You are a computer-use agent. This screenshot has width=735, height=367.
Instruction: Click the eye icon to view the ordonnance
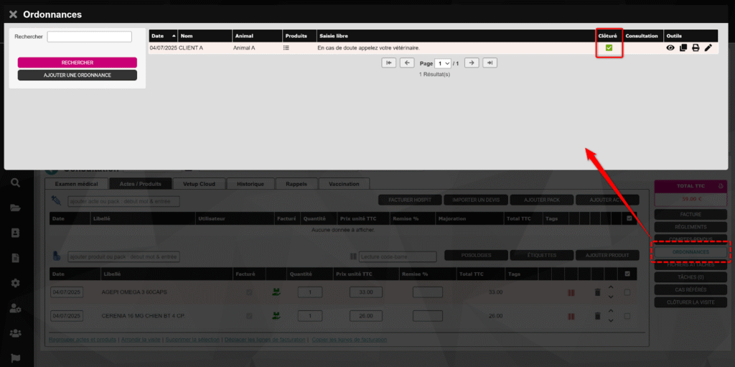point(670,48)
